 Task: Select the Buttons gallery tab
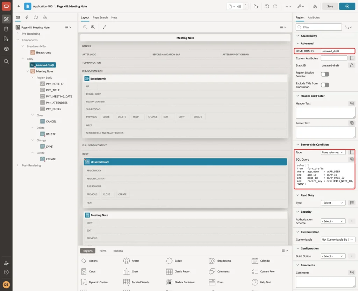[118, 251]
